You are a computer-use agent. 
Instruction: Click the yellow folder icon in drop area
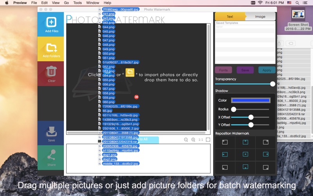[x=130, y=73]
